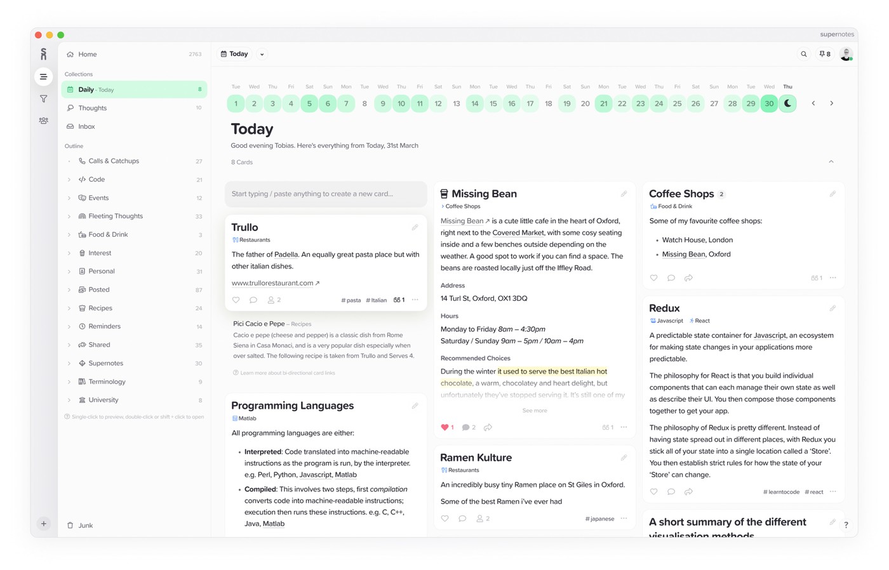The image size is (889, 570).
Task: Share the Ramen Kulture card
Action: 480,519
